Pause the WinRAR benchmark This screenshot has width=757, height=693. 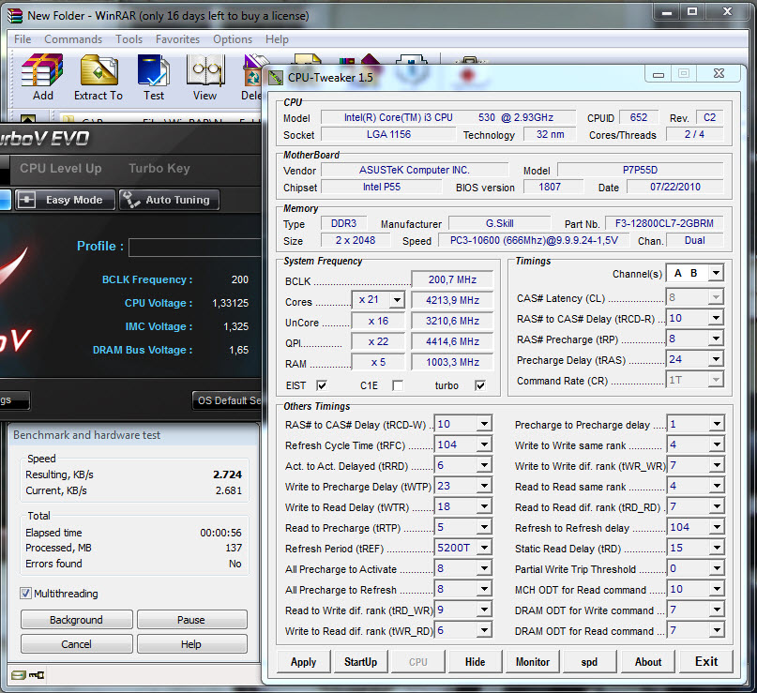point(191,620)
